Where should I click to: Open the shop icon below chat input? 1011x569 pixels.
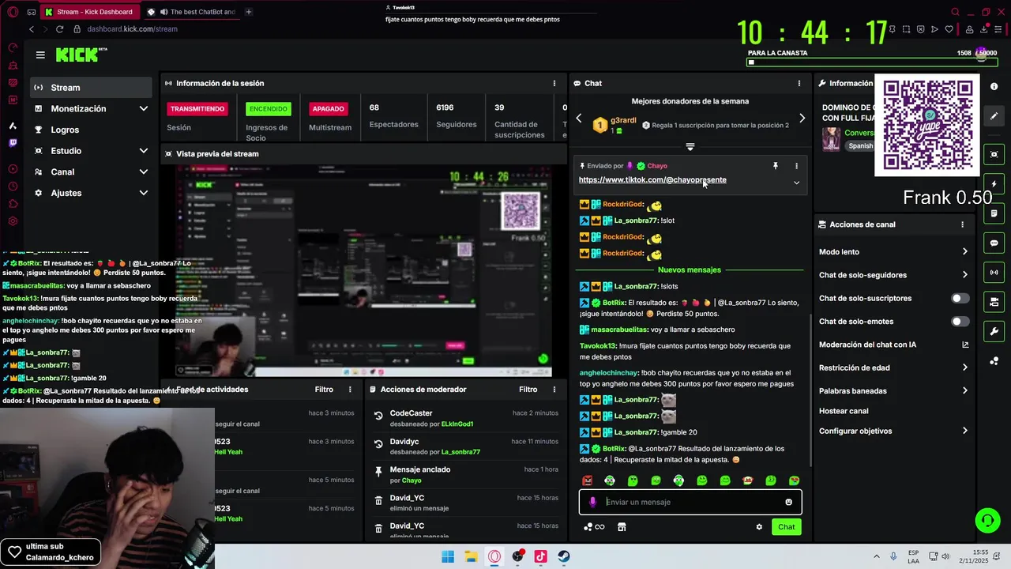point(622,527)
